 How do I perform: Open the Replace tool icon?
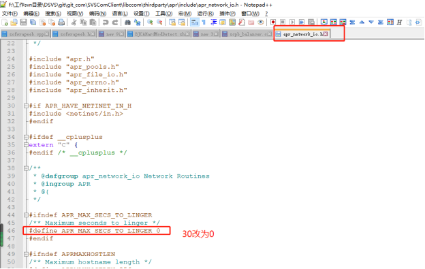(138, 22)
